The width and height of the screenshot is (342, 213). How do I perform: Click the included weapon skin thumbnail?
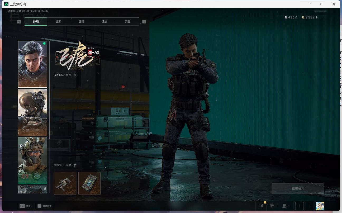coord(65,183)
